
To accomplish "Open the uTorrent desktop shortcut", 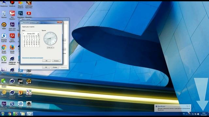I will pos(4,58).
